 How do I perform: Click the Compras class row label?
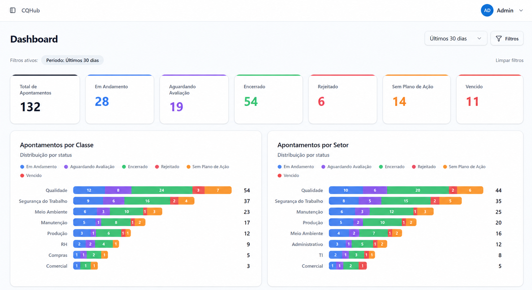pos(58,255)
